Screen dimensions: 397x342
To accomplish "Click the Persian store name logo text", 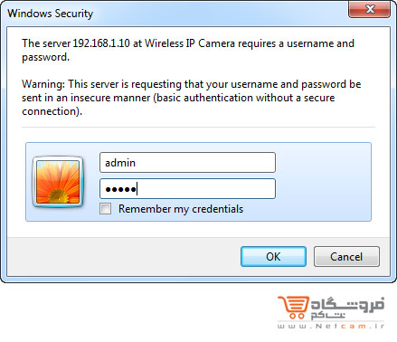I will click(x=347, y=309).
